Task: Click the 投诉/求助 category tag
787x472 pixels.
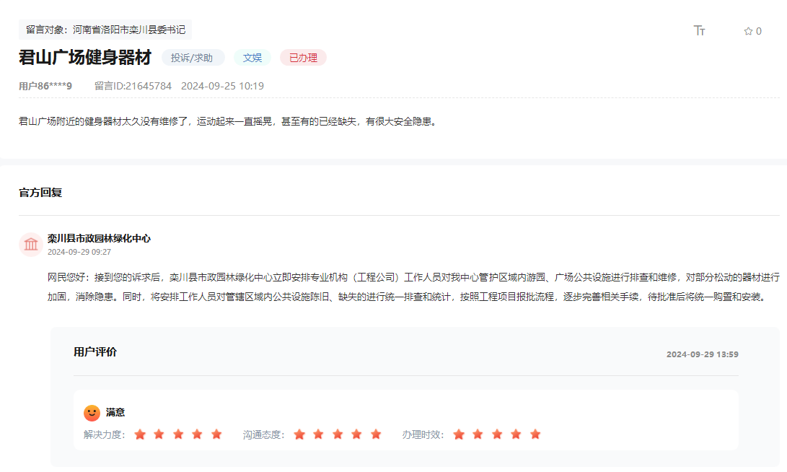Action: (193, 57)
